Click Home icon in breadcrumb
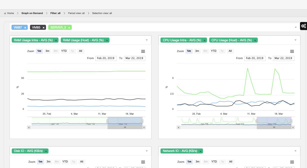The image size is (307, 168). click(5, 13)
